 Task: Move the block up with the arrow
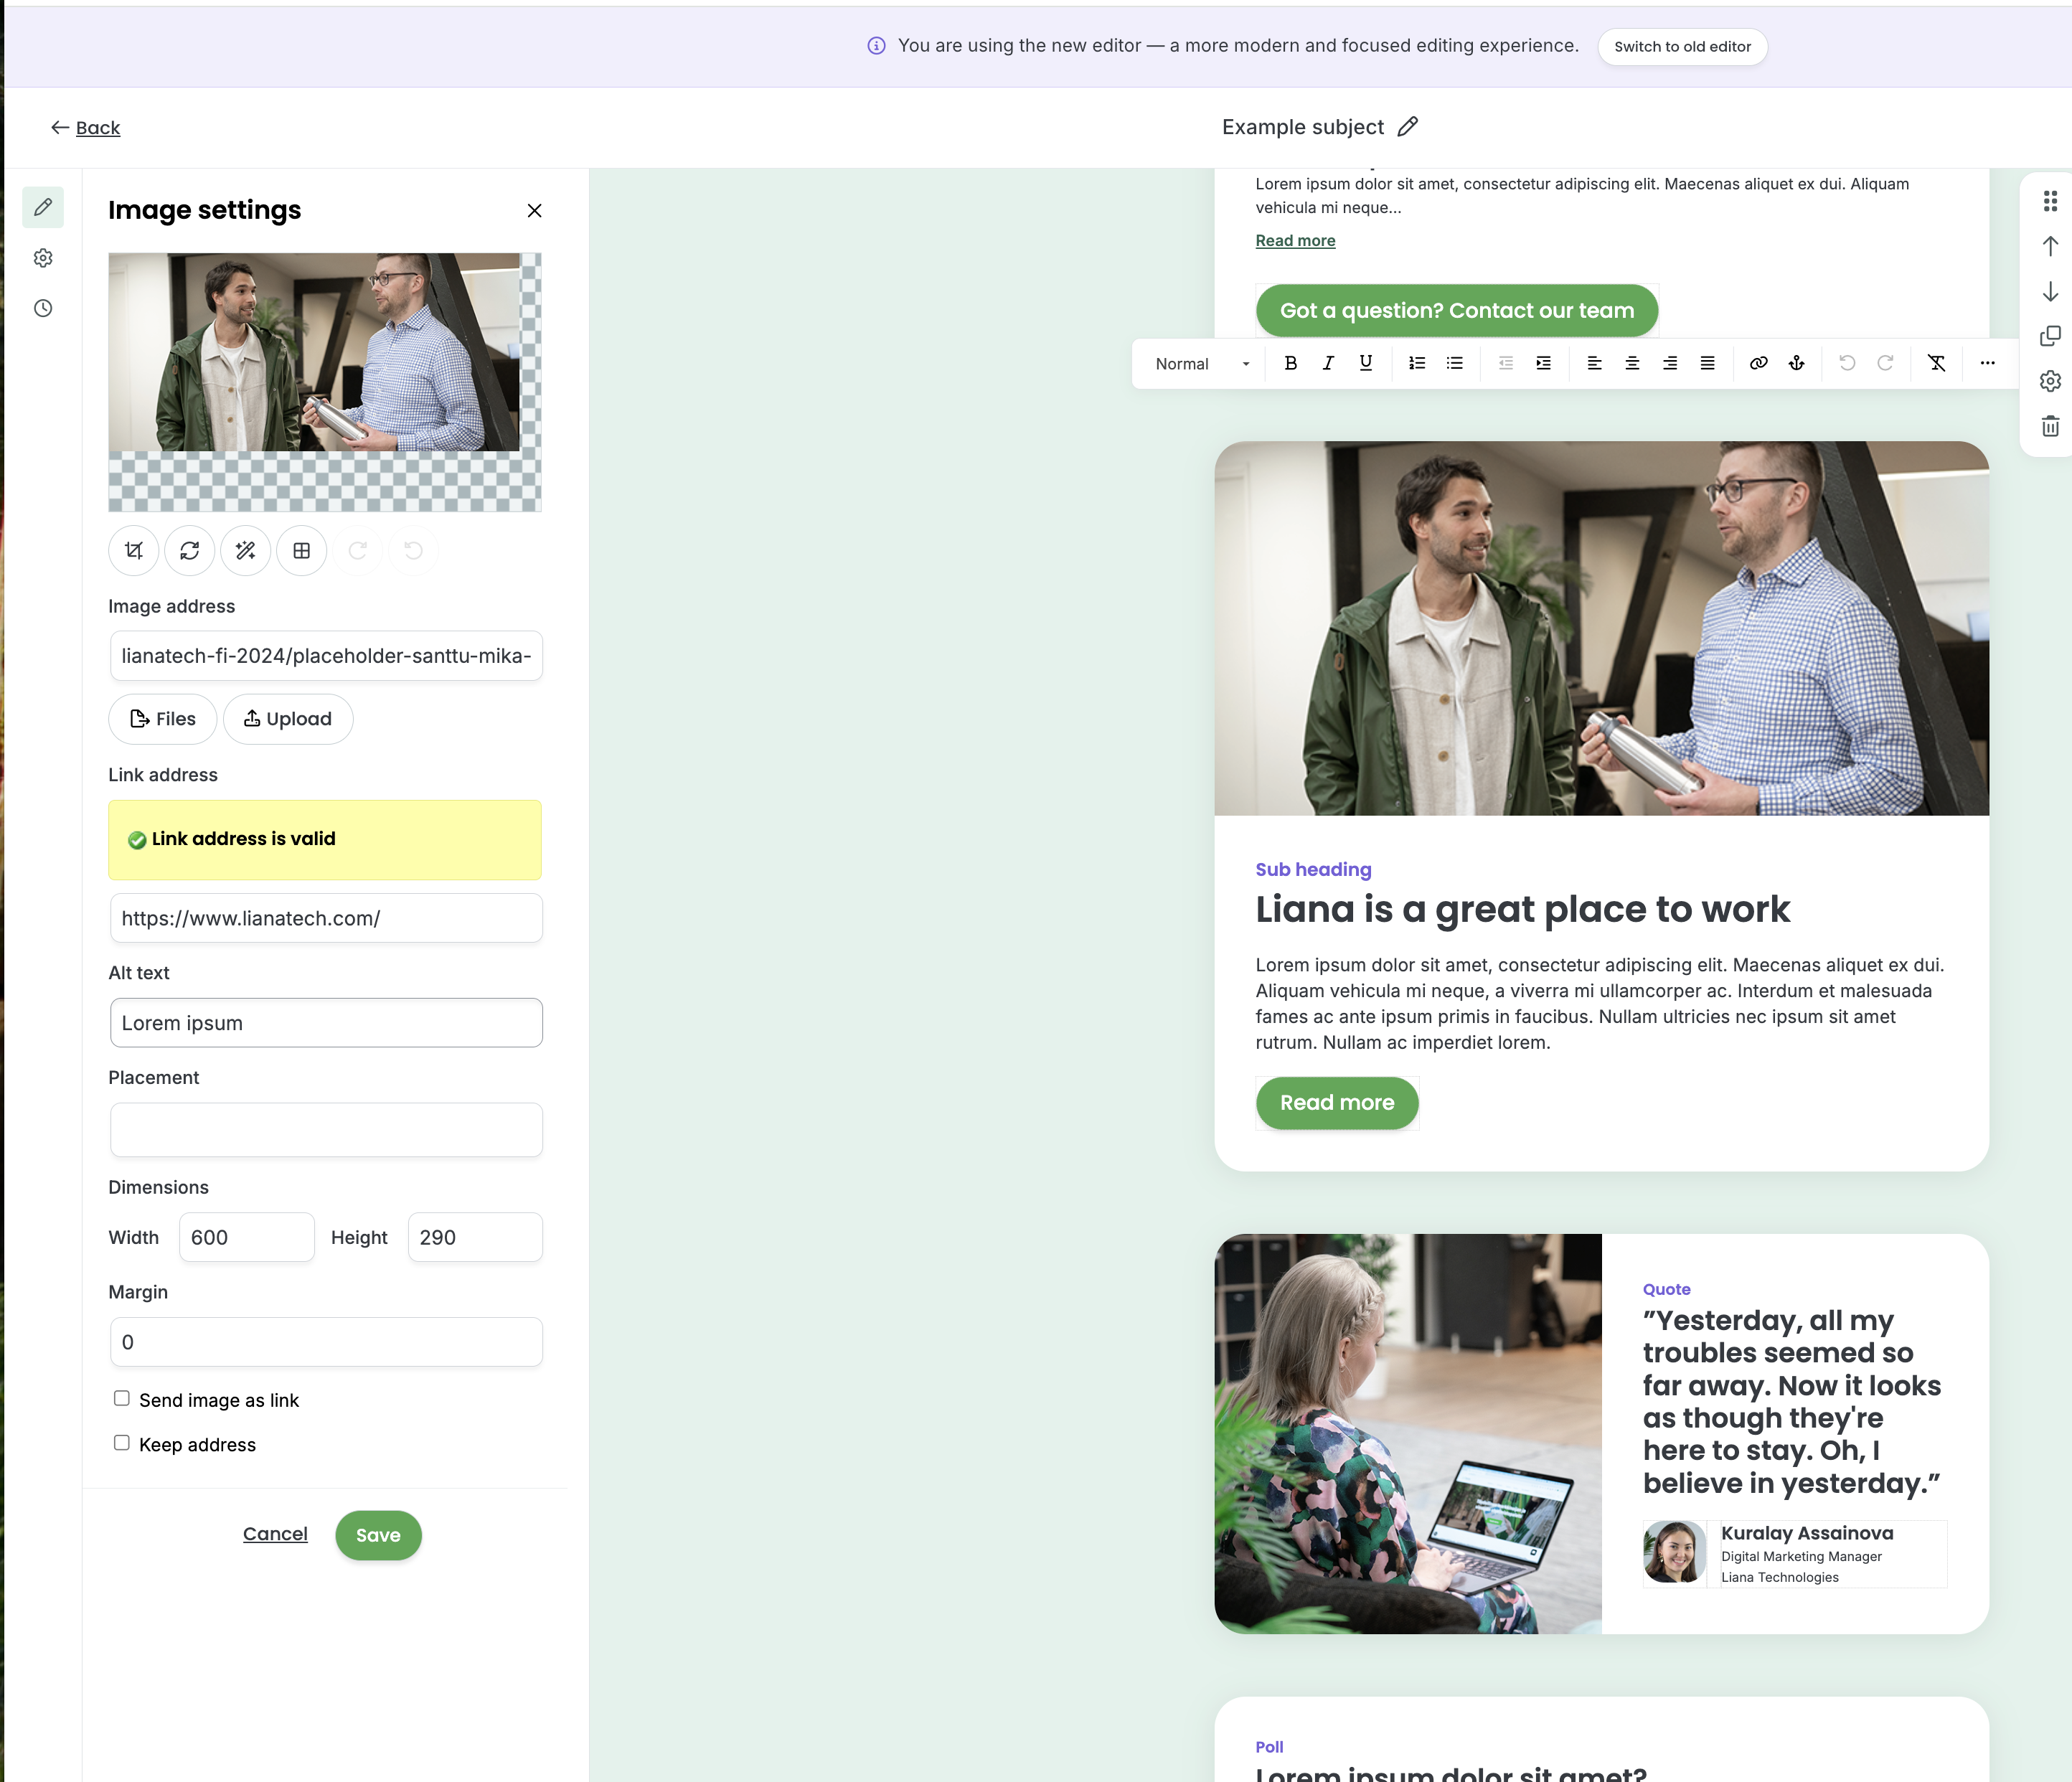point(2050,246)
